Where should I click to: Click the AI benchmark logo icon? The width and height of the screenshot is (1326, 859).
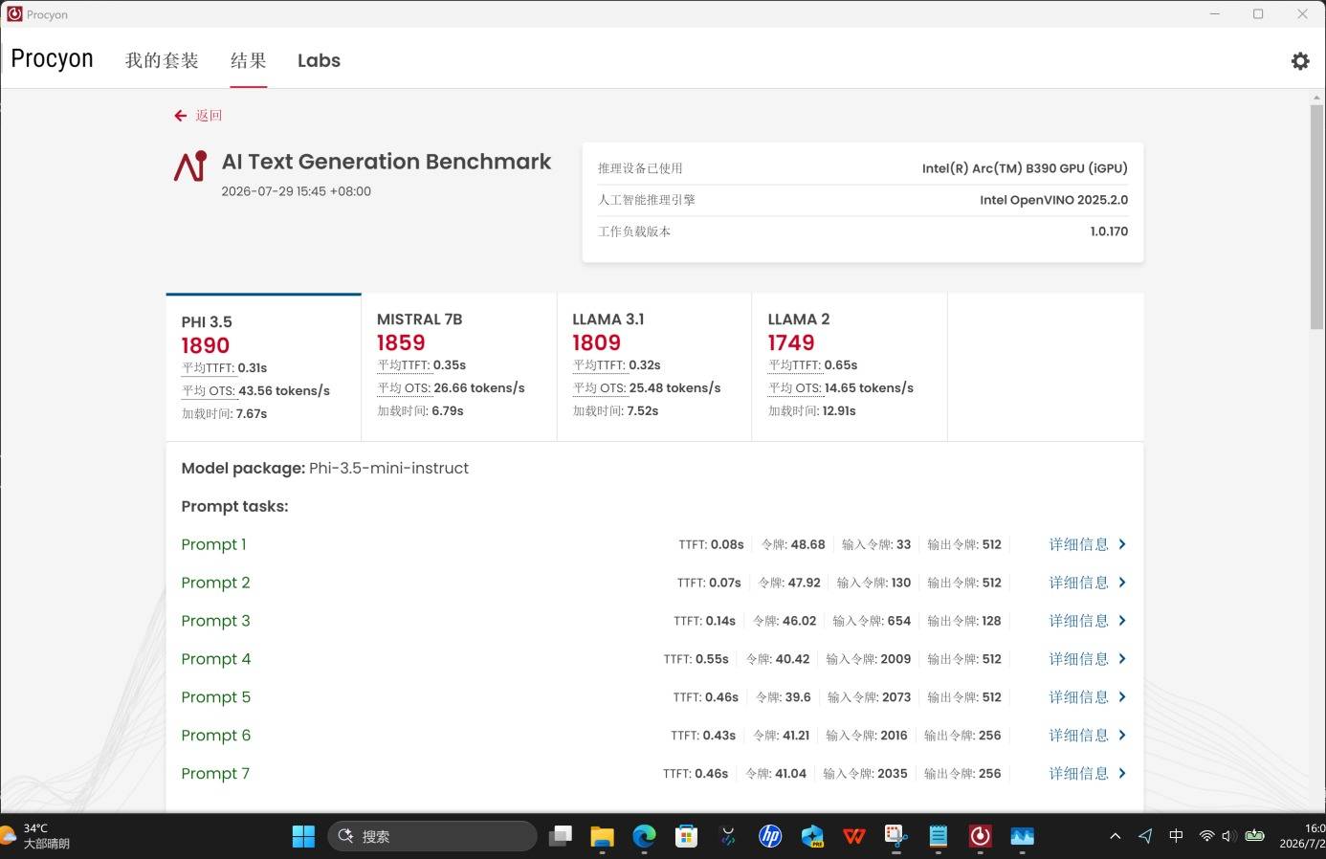190,166
